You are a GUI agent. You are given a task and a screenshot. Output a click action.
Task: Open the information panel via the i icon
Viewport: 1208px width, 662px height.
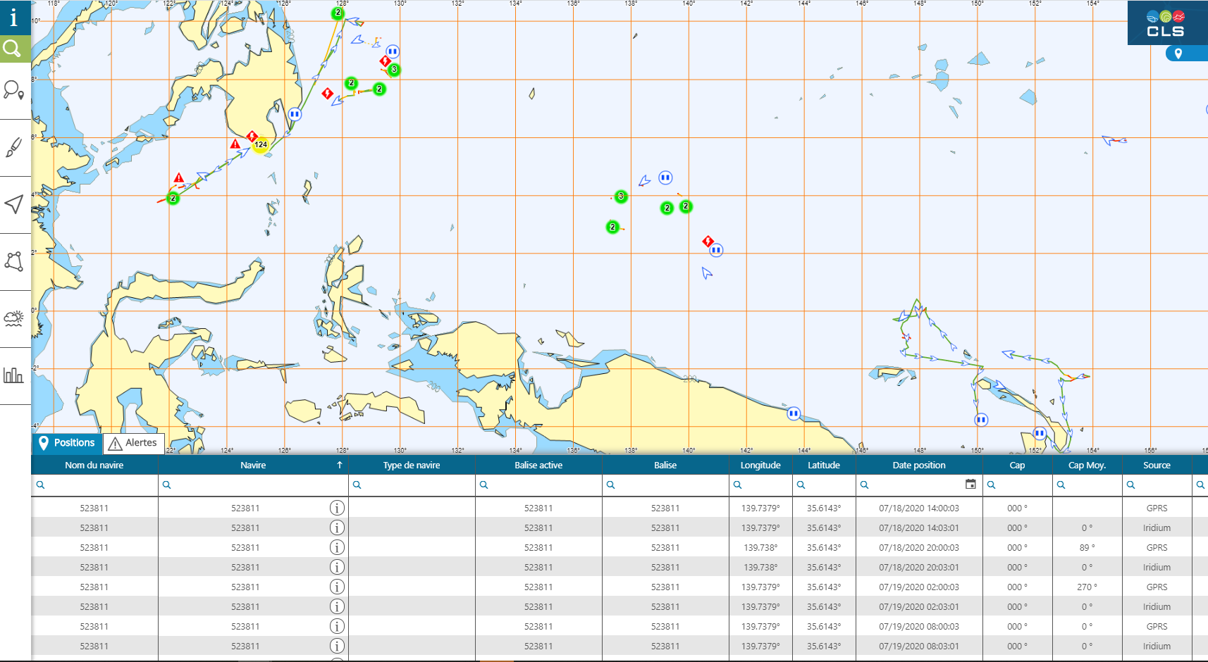pyautogui.click(x=13, y=18)
